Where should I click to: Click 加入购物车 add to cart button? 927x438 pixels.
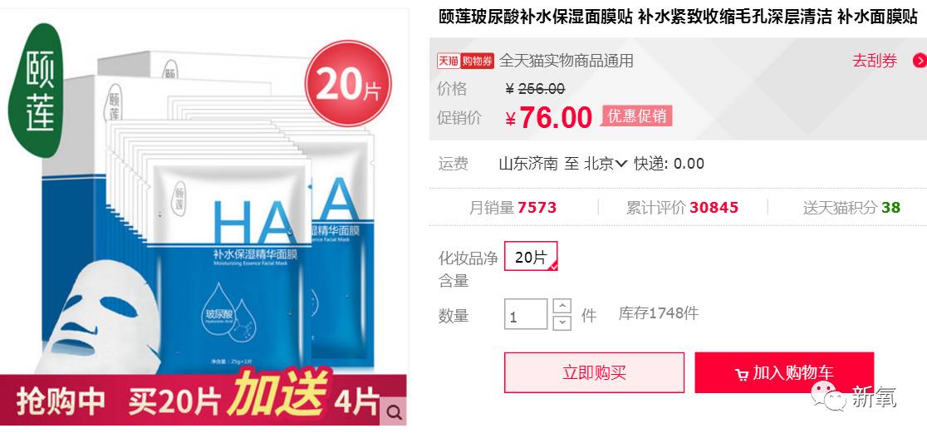point(784,373)
